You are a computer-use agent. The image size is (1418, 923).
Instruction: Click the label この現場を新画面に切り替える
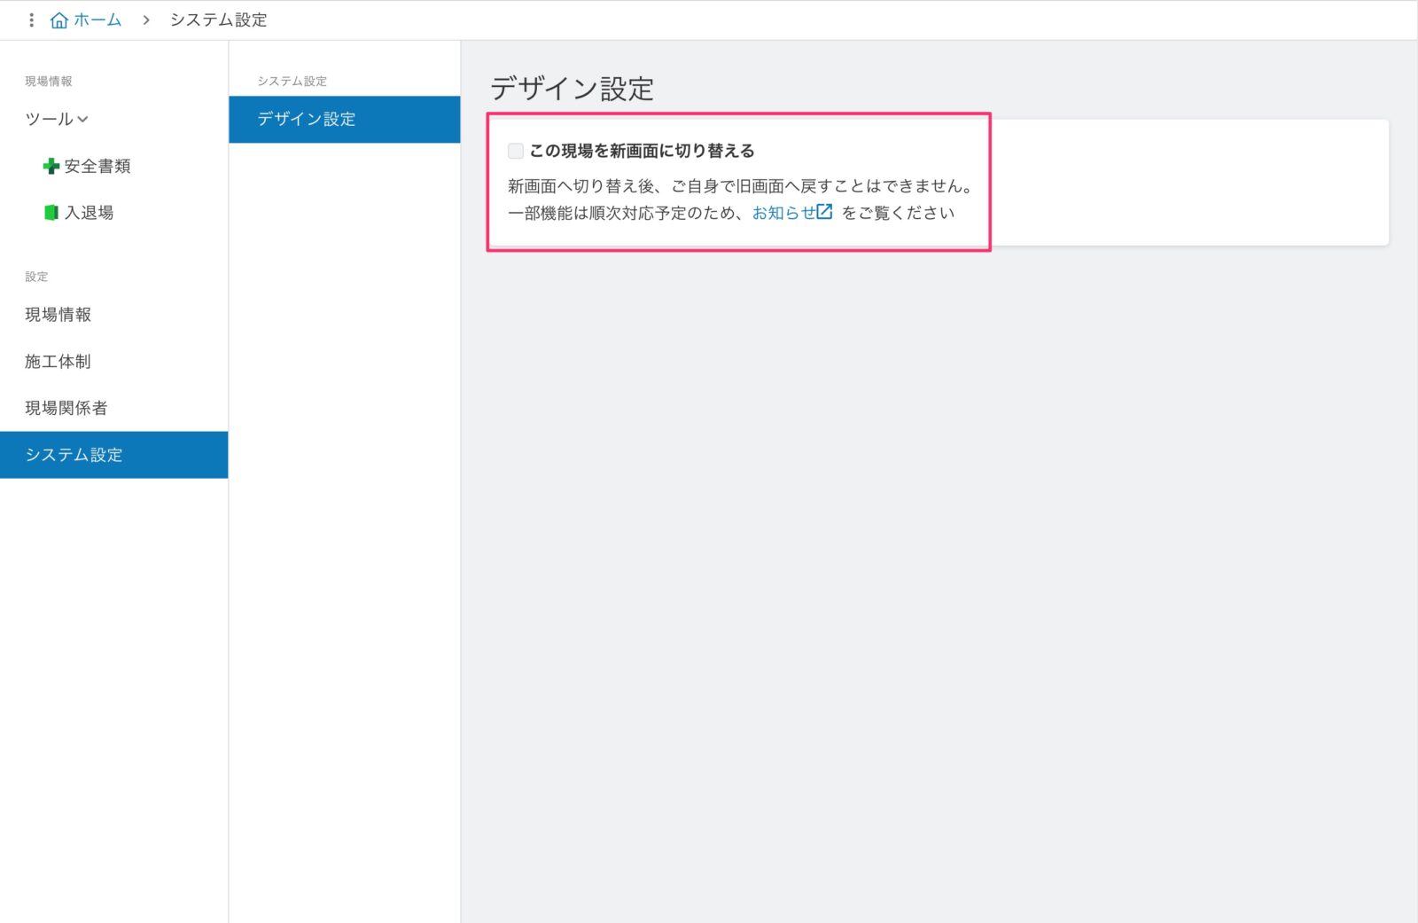click(x=643, y=151)
